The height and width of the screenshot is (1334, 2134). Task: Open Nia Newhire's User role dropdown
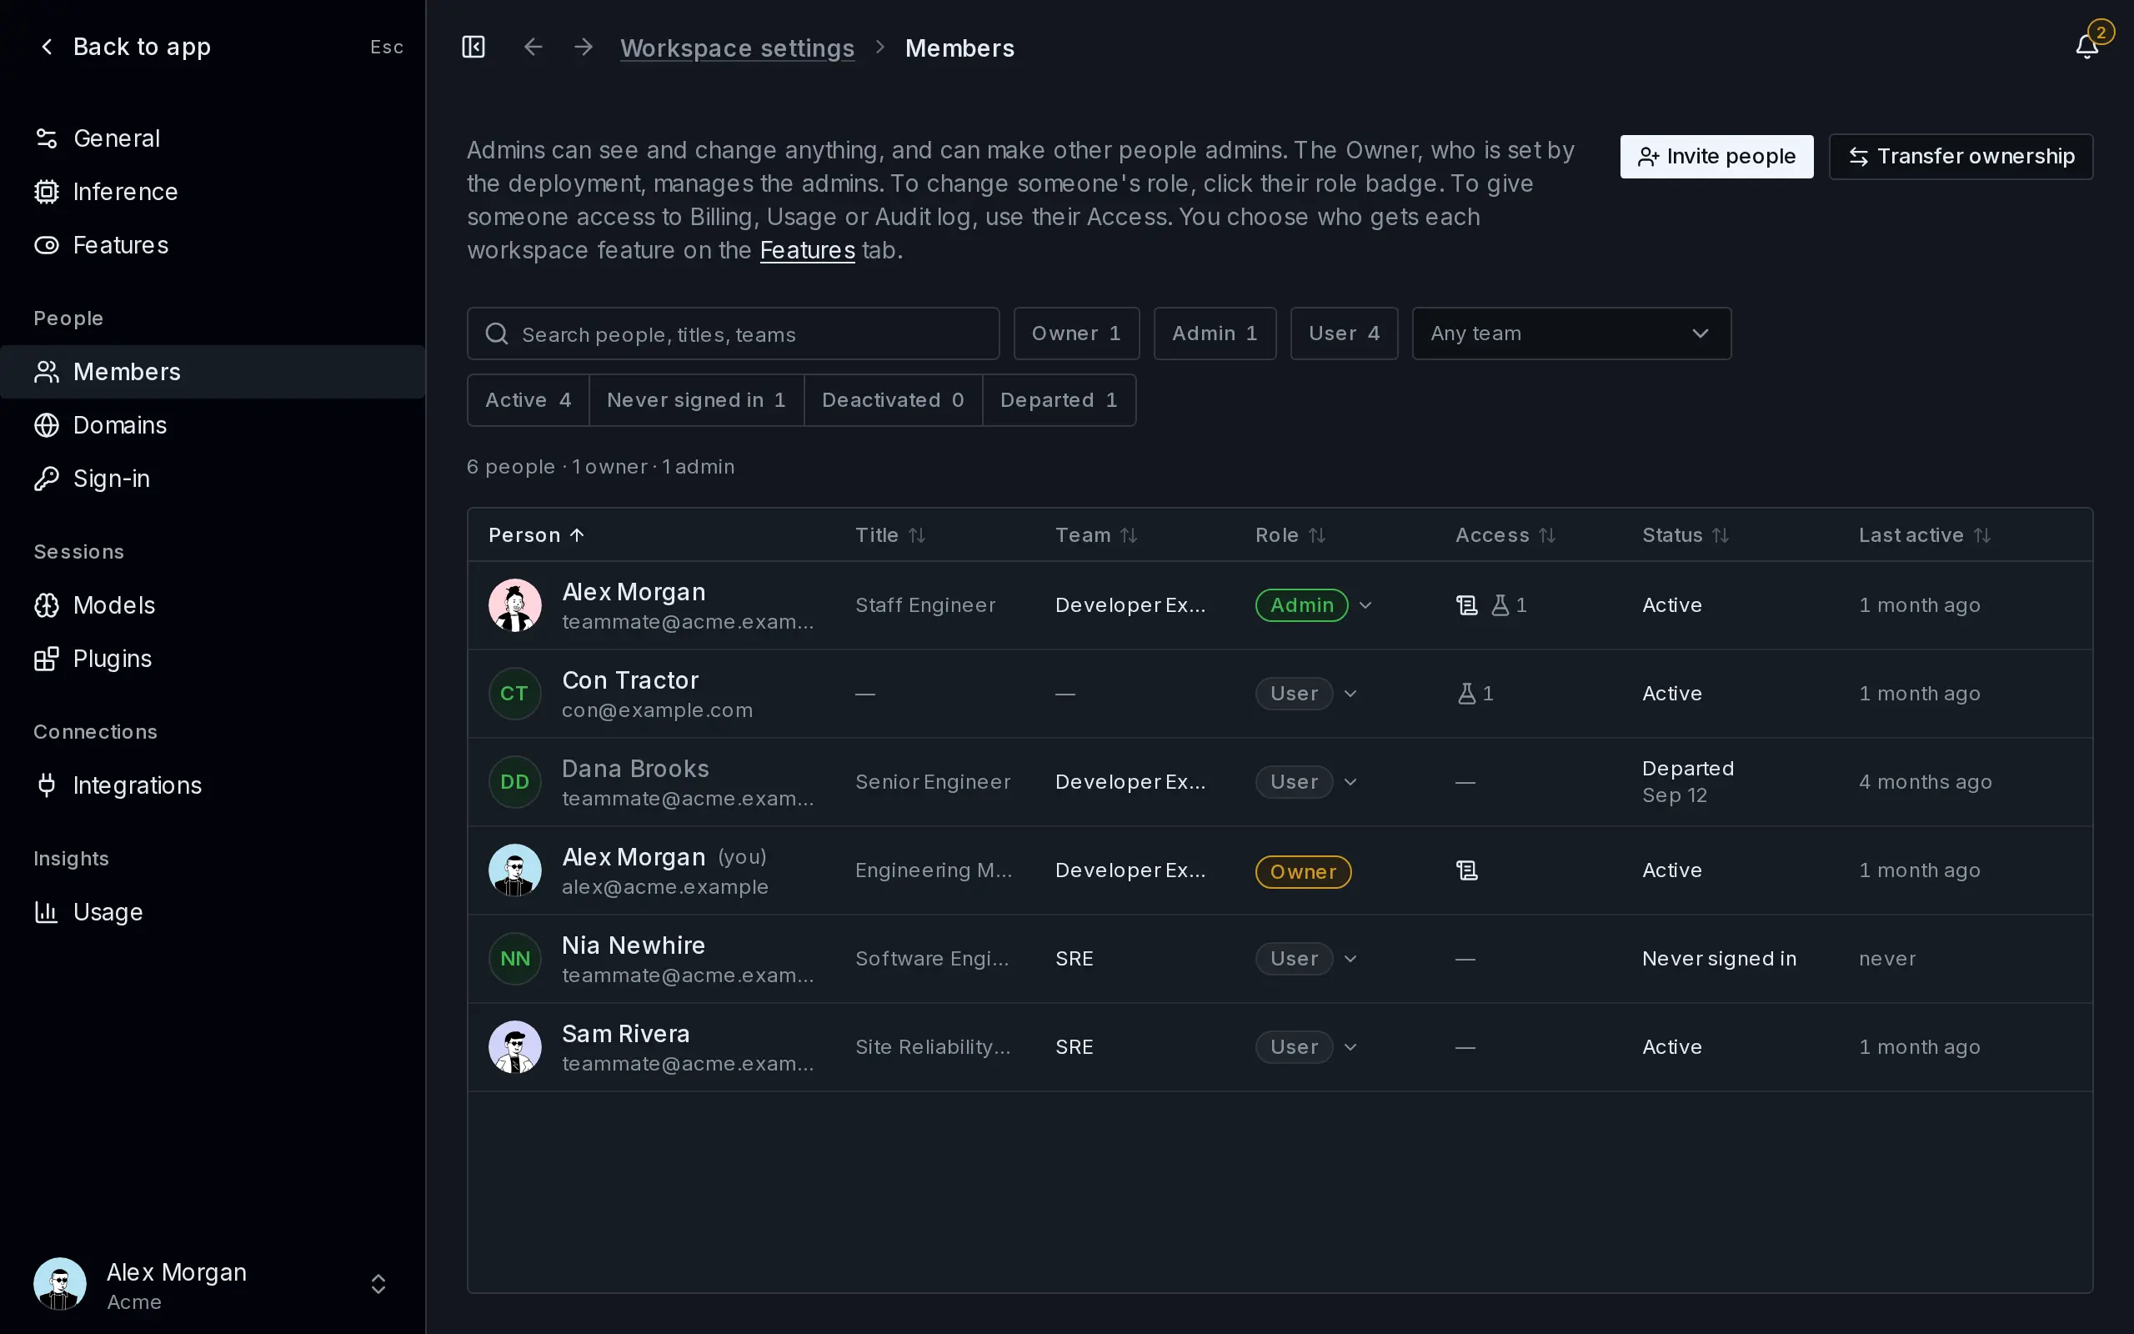tap(1350, 958)
